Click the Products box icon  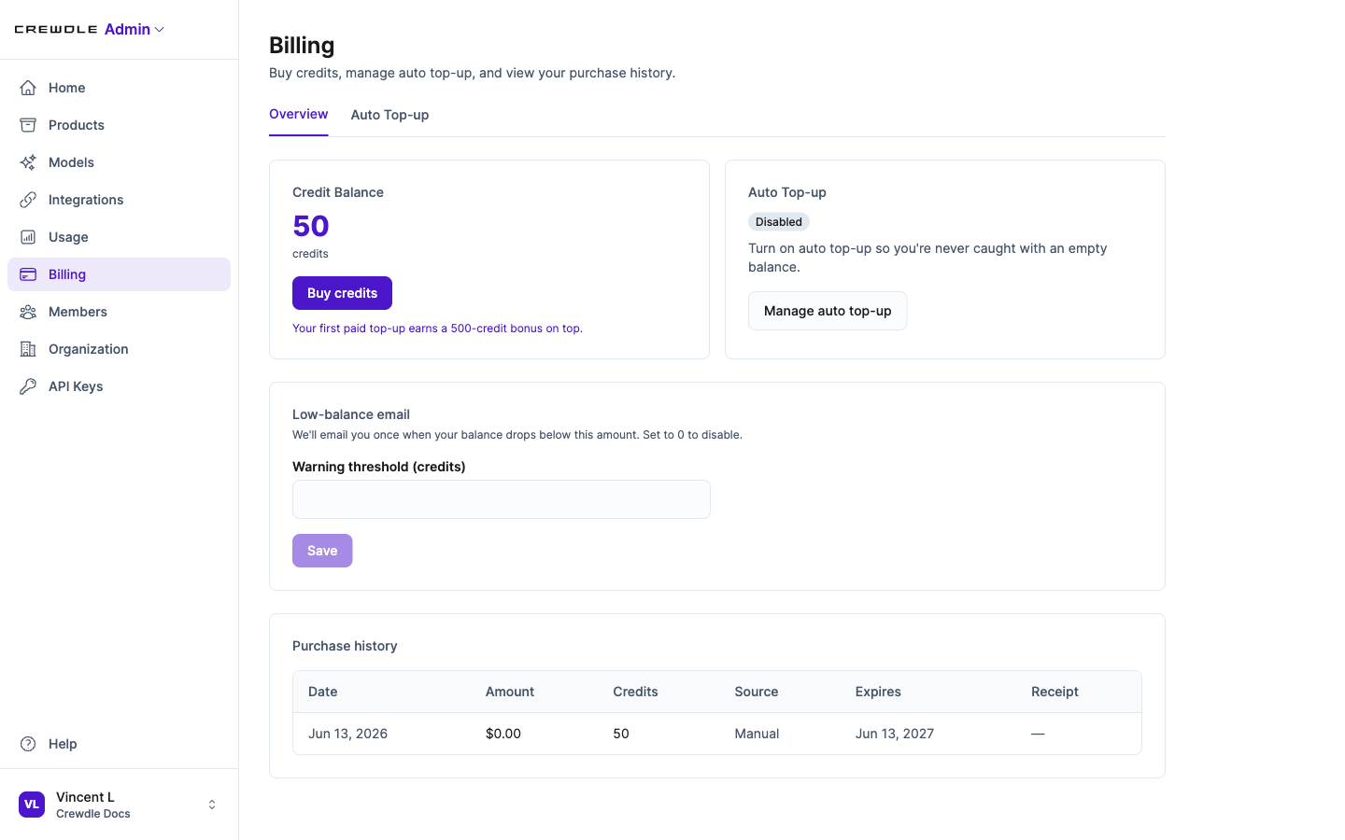(x=28, y=125)
